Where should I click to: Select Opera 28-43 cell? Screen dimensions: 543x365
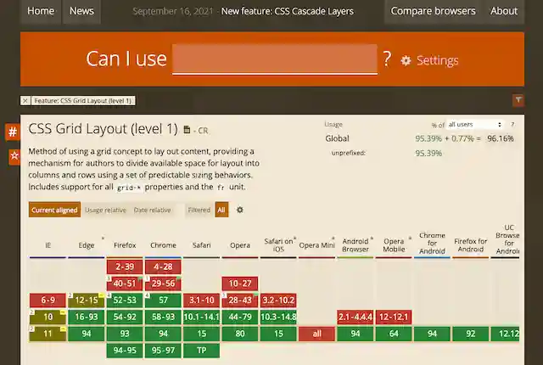240,300
